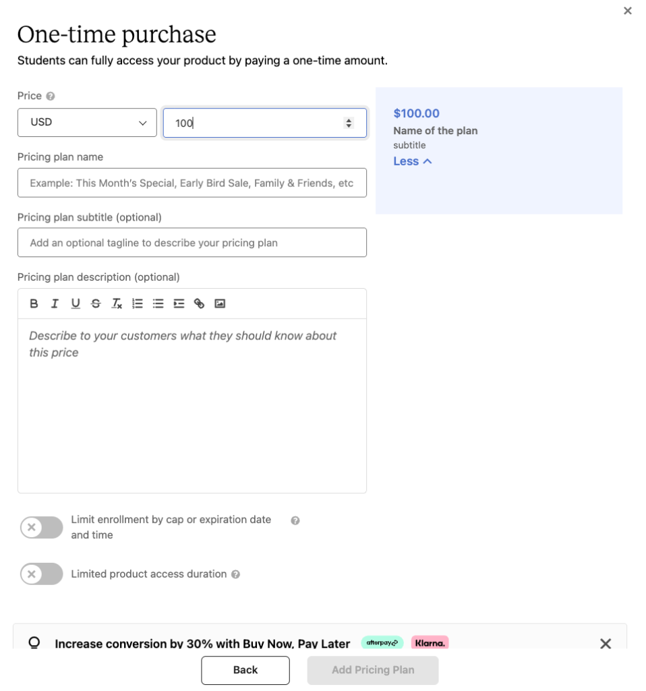Clear text formatting

[116, 303]
